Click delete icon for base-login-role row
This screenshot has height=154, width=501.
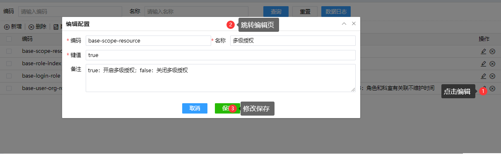click(492, 76)
